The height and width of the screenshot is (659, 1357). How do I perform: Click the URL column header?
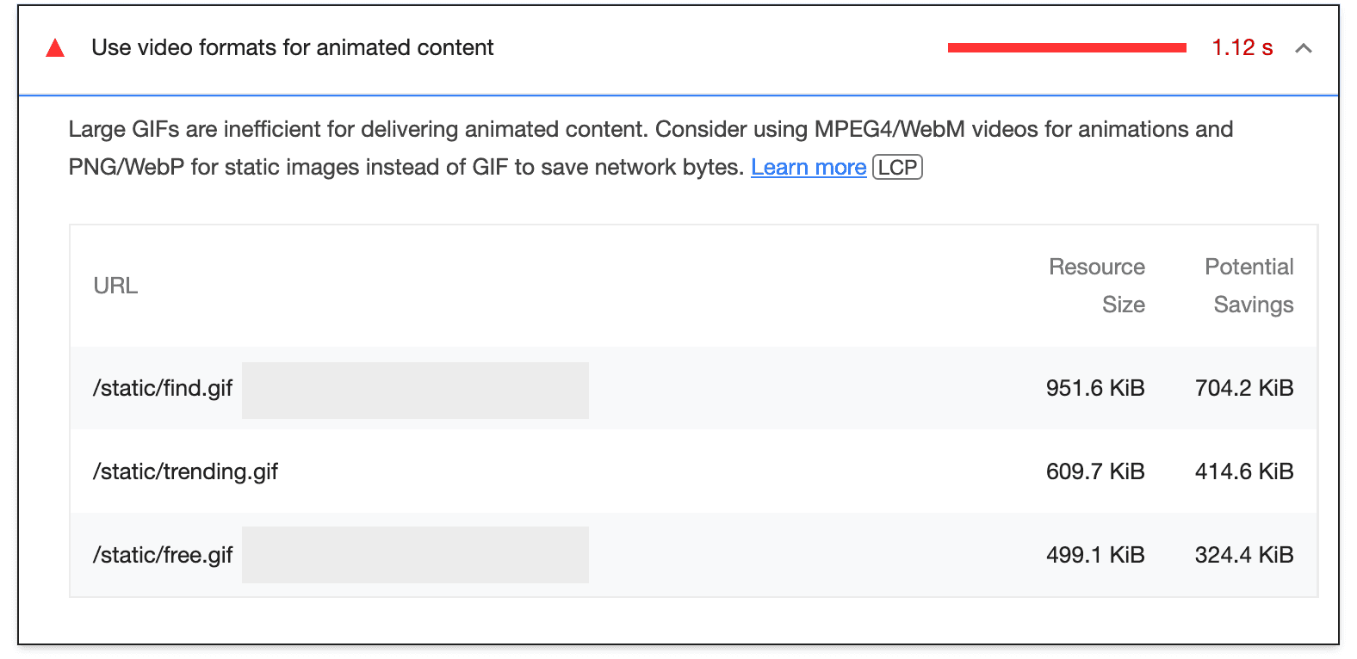(115, 286)
